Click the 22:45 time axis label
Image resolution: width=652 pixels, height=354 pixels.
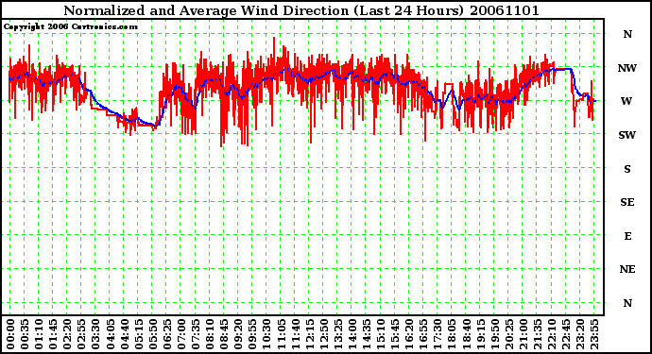point(565,335)
